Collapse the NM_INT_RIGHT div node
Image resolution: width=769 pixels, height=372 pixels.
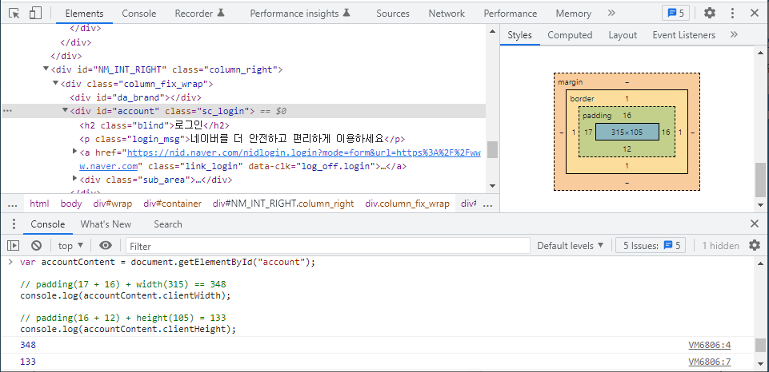[x=46, y=69]
